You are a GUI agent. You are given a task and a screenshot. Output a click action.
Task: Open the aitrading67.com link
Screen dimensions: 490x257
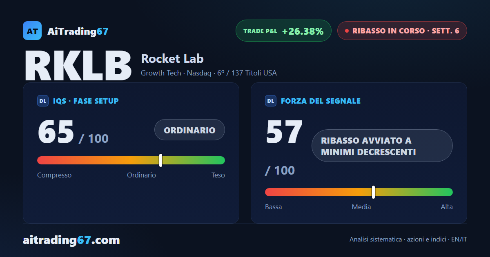tap(71, 240)
